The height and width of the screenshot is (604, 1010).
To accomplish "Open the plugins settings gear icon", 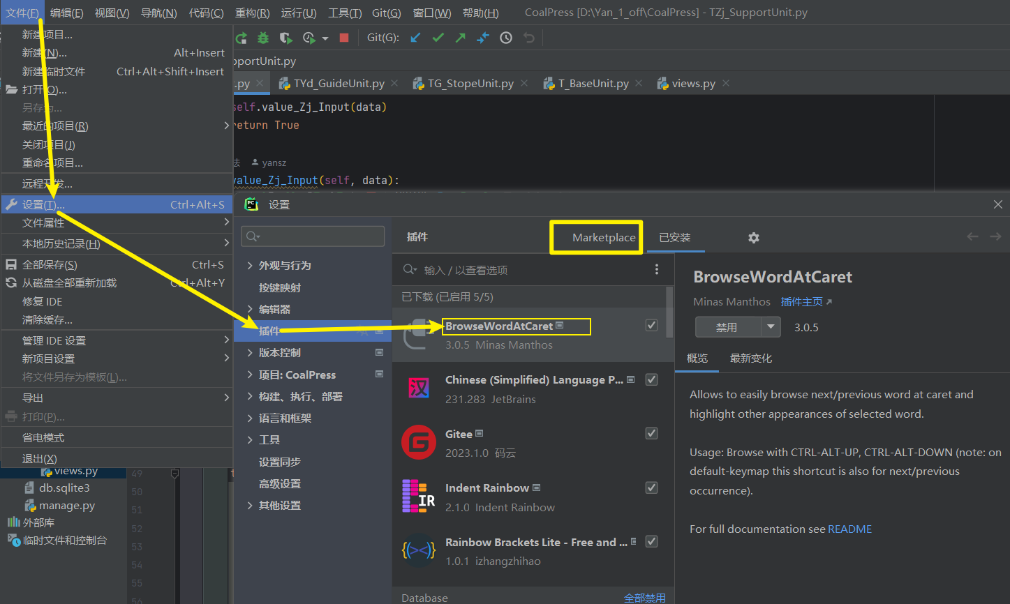I will coord(754,238).
